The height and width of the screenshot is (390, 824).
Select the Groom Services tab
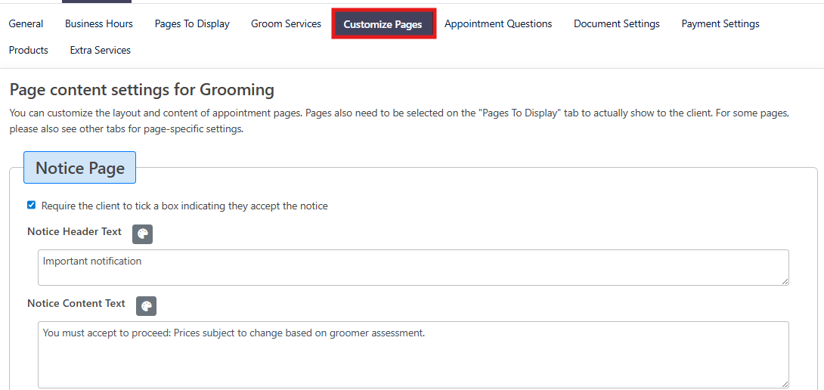(x=286, y=23)
